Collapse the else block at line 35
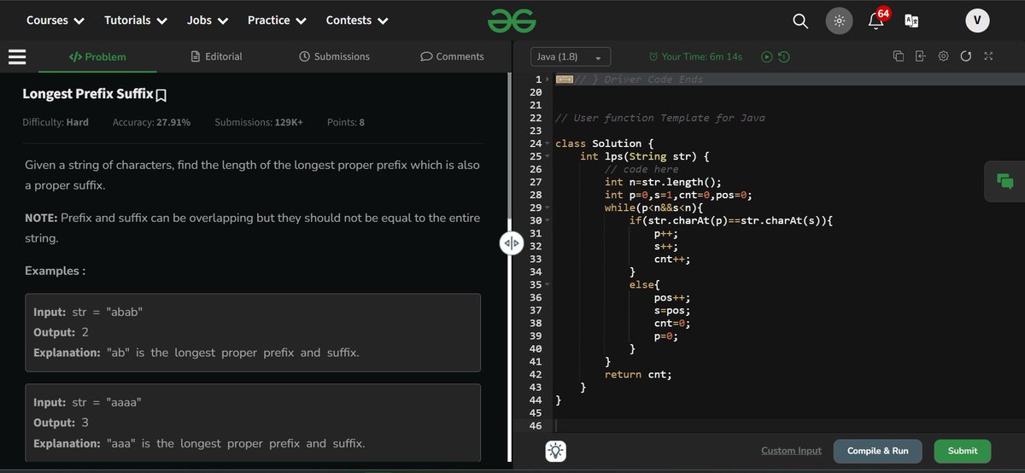The height and width of the screenshot is (473, 1025). click(548, 285)
